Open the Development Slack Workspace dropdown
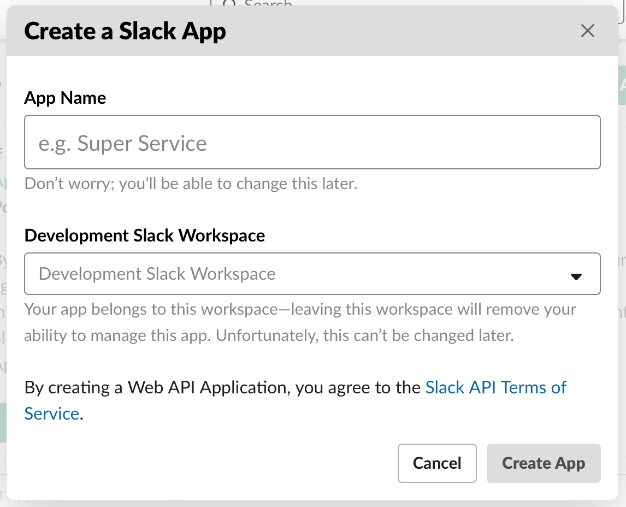 (x=312, y=274)
